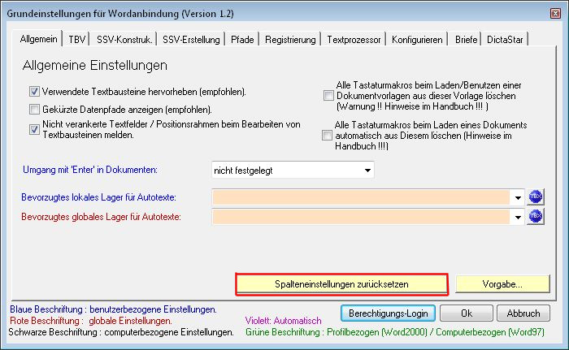This screenshot has height=350, width=569.
Task: Click the 'Vorgabe...' button
Action: pyautogui.click(x=500, y=284)
